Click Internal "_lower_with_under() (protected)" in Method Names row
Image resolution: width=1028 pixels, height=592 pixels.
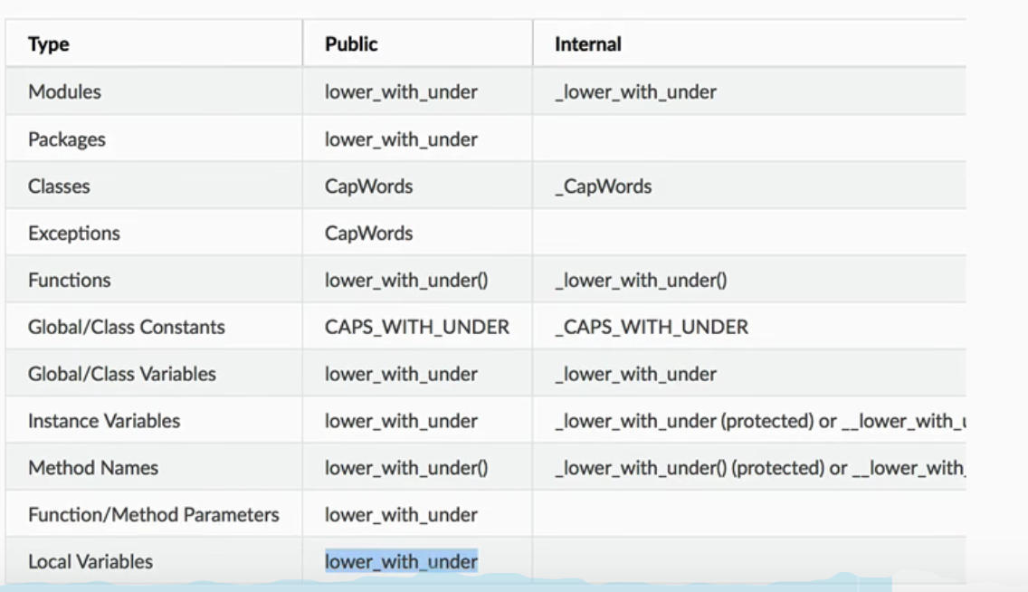[x=690, y=467]
